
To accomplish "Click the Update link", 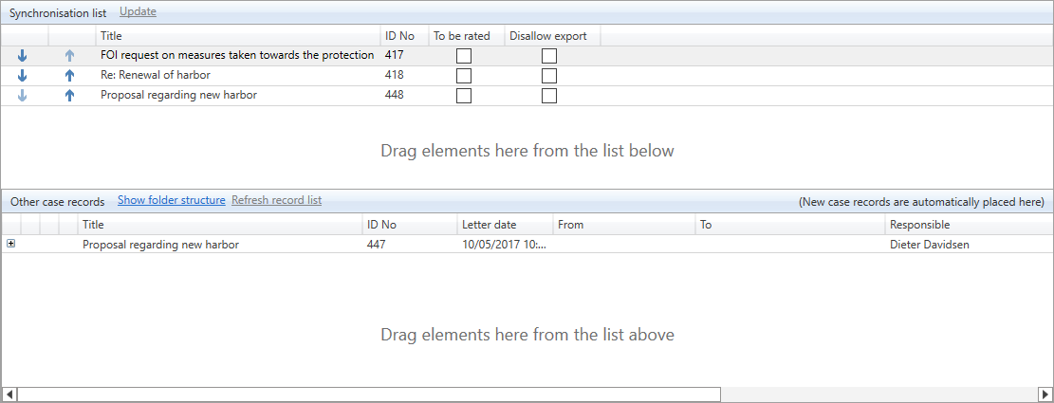I will pos(138,11).
